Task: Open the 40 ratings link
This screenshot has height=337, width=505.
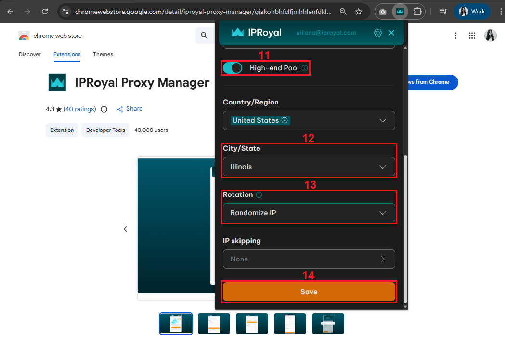Action: [x=80, y=109]
